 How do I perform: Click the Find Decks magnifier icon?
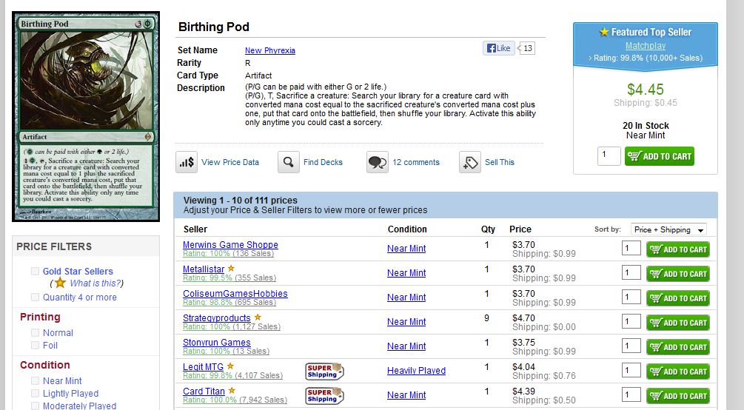click(289, 162)
